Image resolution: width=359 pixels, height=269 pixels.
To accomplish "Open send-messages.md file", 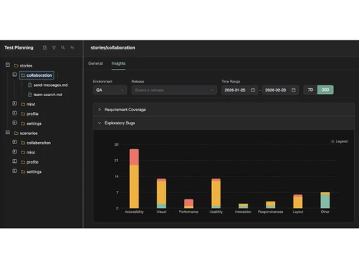I will tap(50, 85).
